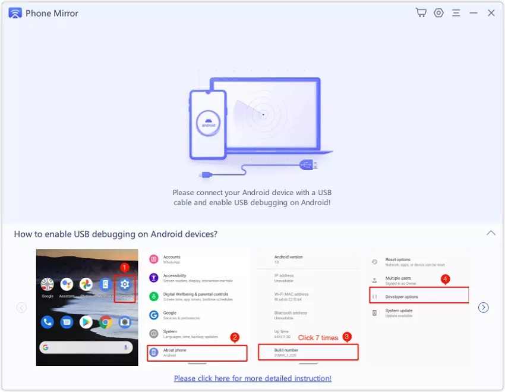Viewport: 505px width, 392px height.
Task: Click the 'How to enable USB debugging' heading
Action: 116,234
